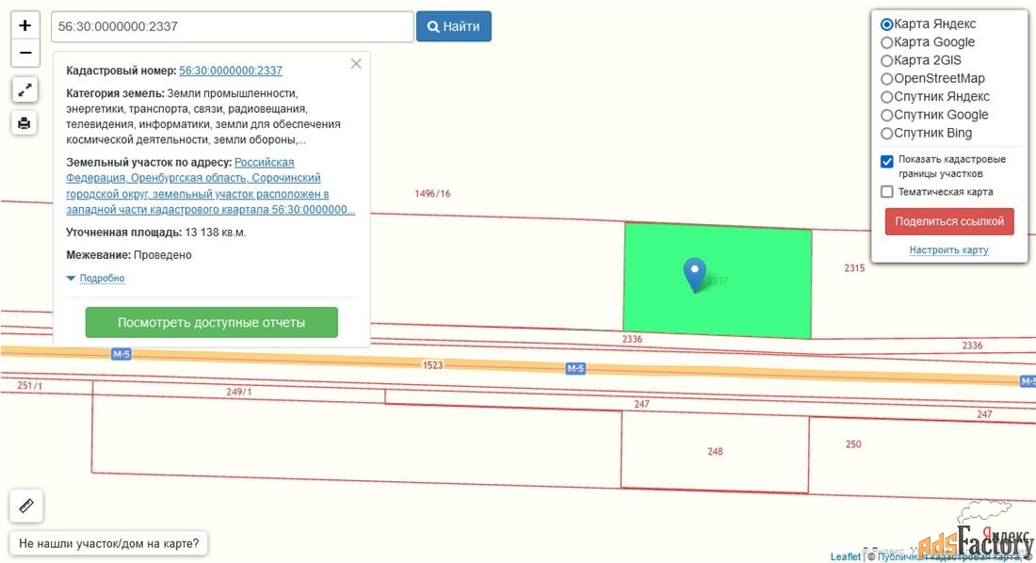Click Не нашли участок/дом на карте?
1036x563 pixels.
tap(108, 543)
